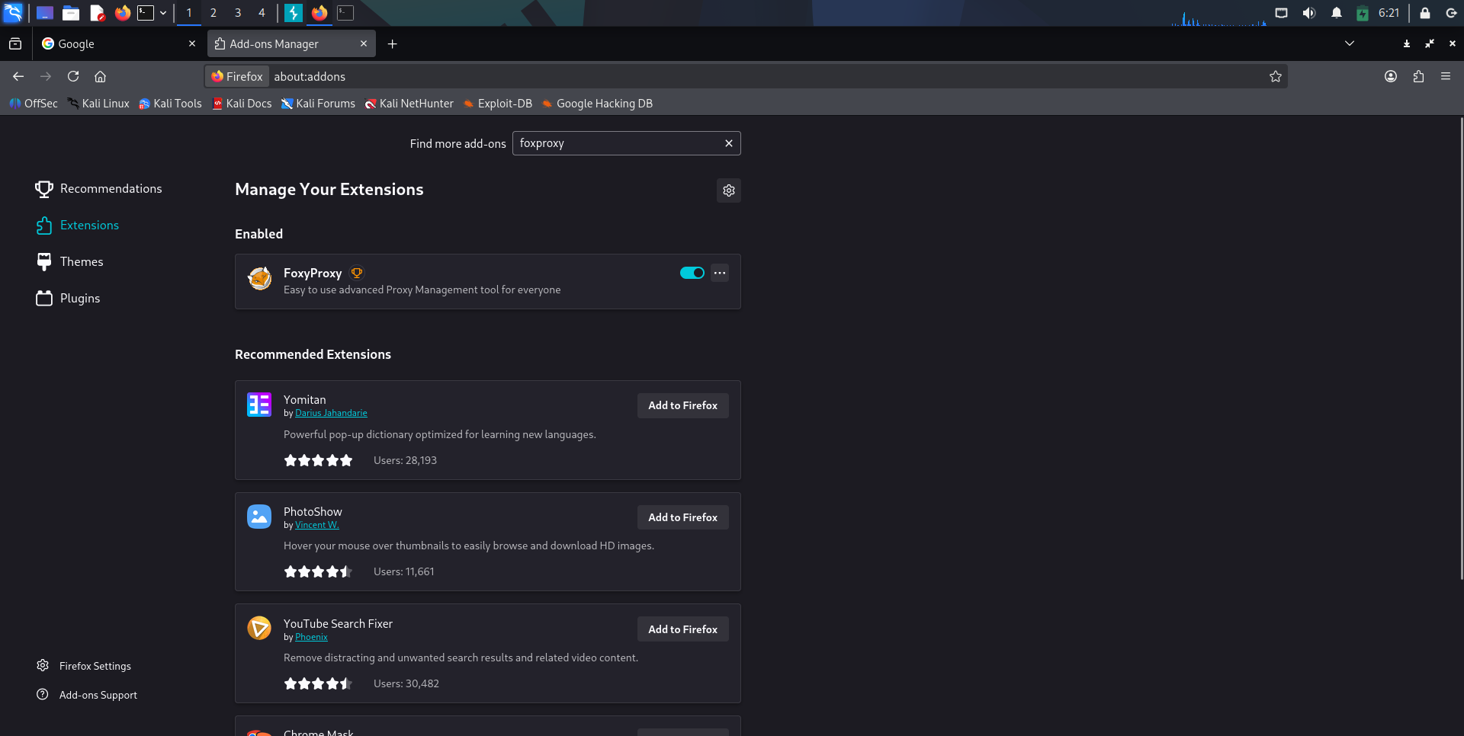Switch to workspace 3
This screenshot has width=1464, height=736.
tap(237, 13)
